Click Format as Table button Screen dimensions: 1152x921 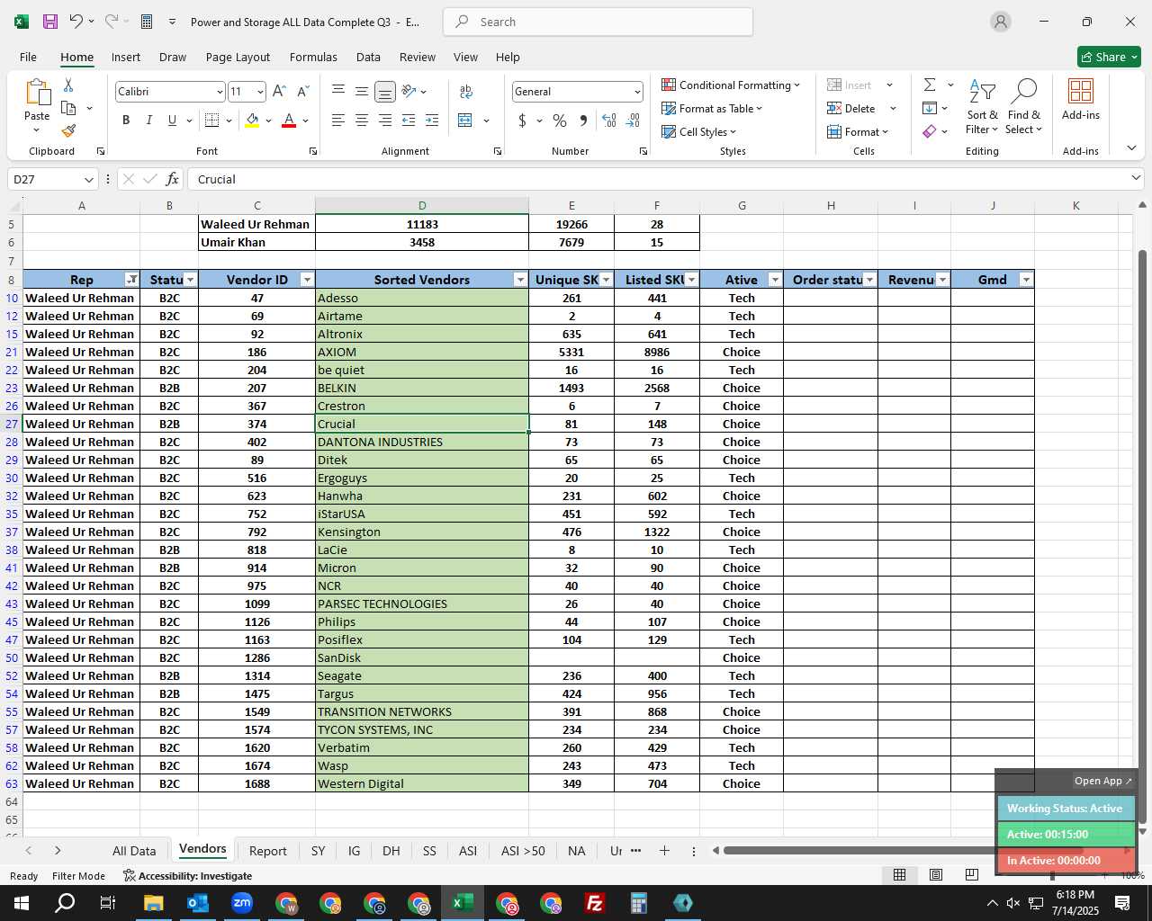pyautogui.click(x=712, y=108)
